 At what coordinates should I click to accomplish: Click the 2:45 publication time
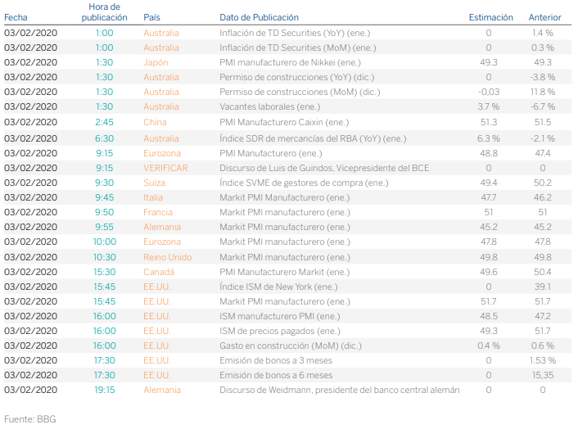[104, 122]
